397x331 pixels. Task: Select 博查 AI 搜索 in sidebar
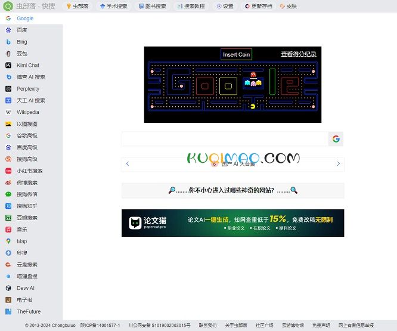(31, 77)
